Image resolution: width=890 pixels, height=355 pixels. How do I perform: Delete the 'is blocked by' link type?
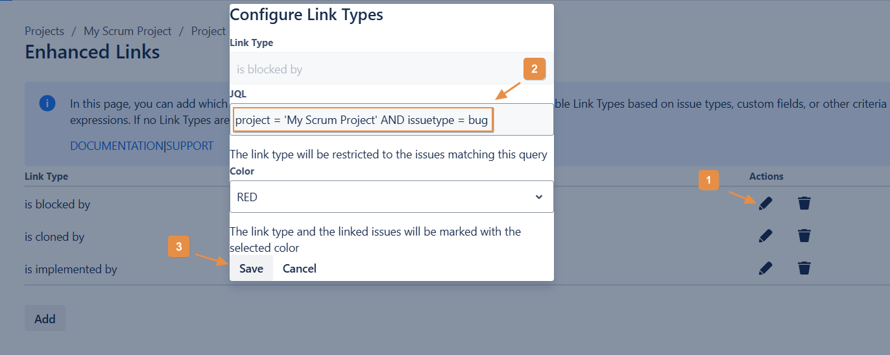804,203
